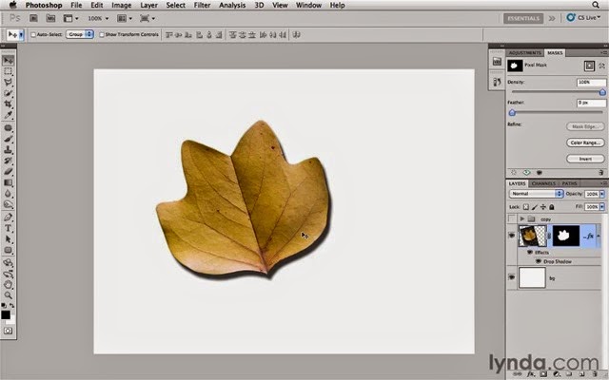Toggle Lock all in Layers panel
This screenshot has height=380, width=609.
(552, 207)
